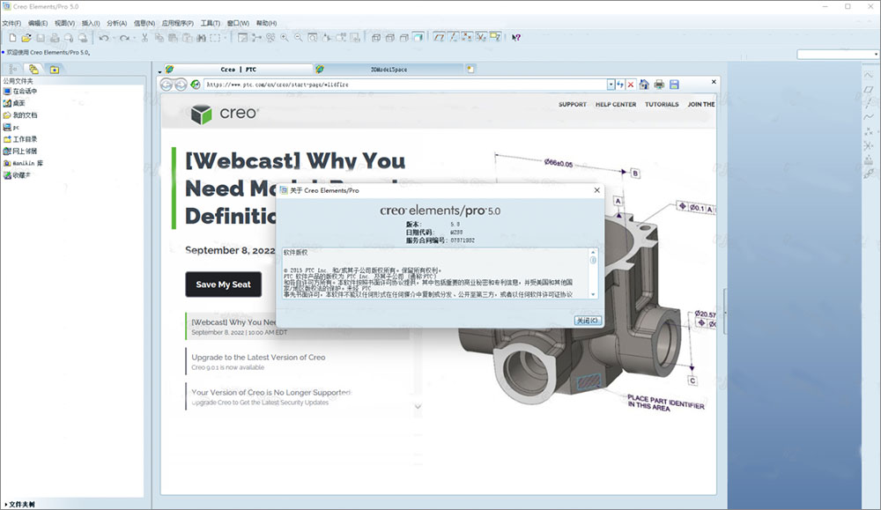Open the 文件(F) menu
This screenshot has height=510, width=881.
pyautogui.click(x=11, y=23)
